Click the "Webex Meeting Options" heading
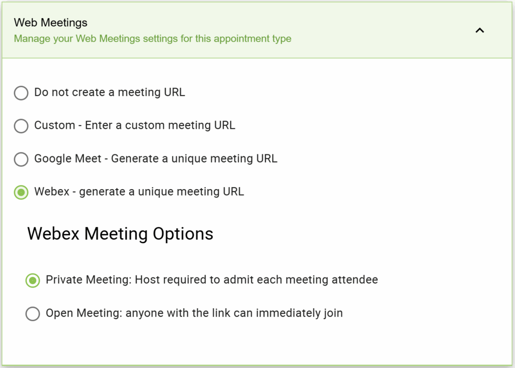 tap(120, 234)
